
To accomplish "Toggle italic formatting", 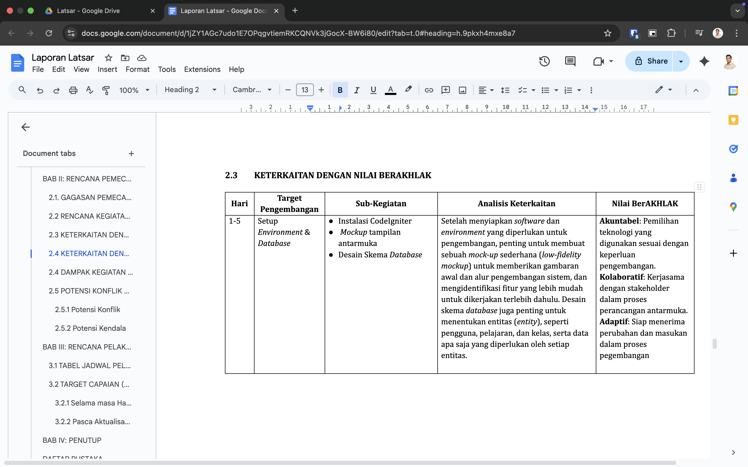I will pos(356,90).
